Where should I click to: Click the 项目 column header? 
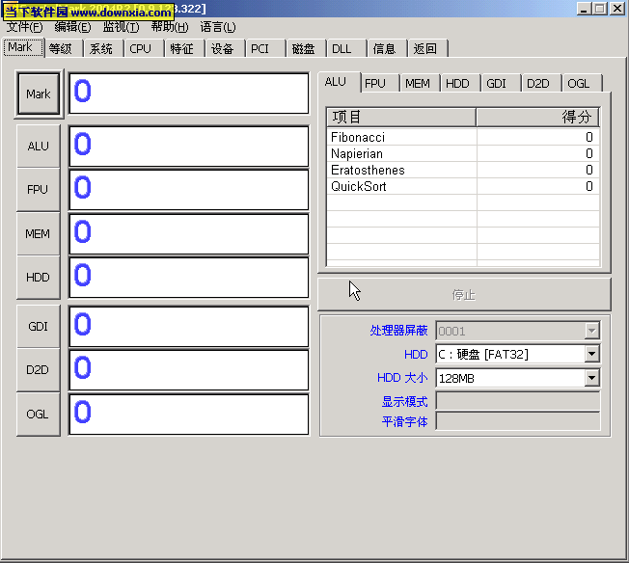pyautogui.click(x=400, y=117)
